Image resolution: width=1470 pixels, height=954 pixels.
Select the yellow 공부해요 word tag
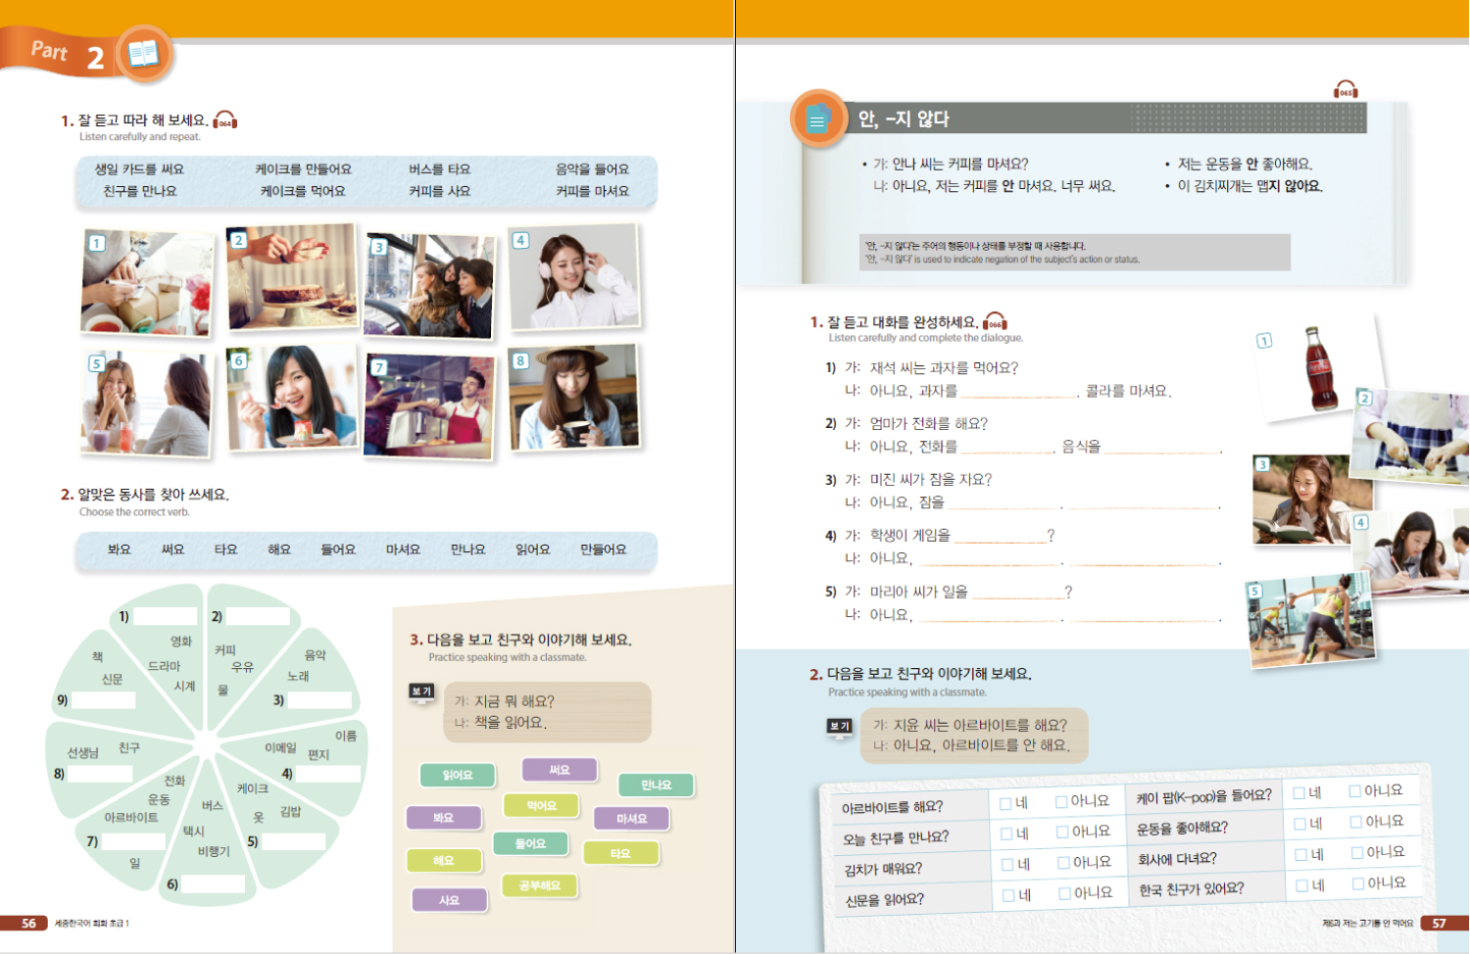point(540,885)
